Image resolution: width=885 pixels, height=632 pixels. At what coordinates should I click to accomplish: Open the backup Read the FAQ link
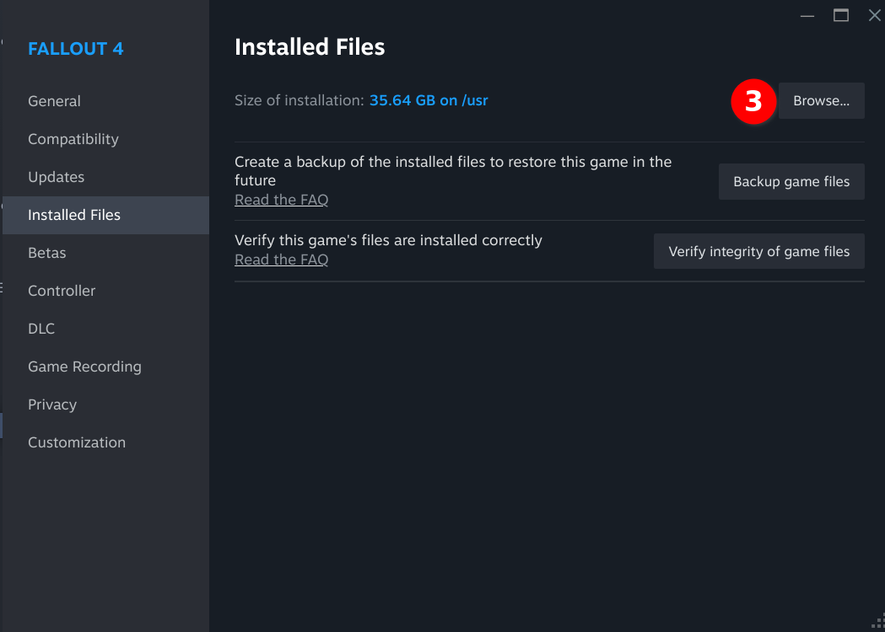(x=281, y=200)
